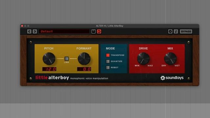
Task: Select Quantize mode
Action: click(108, 61)
